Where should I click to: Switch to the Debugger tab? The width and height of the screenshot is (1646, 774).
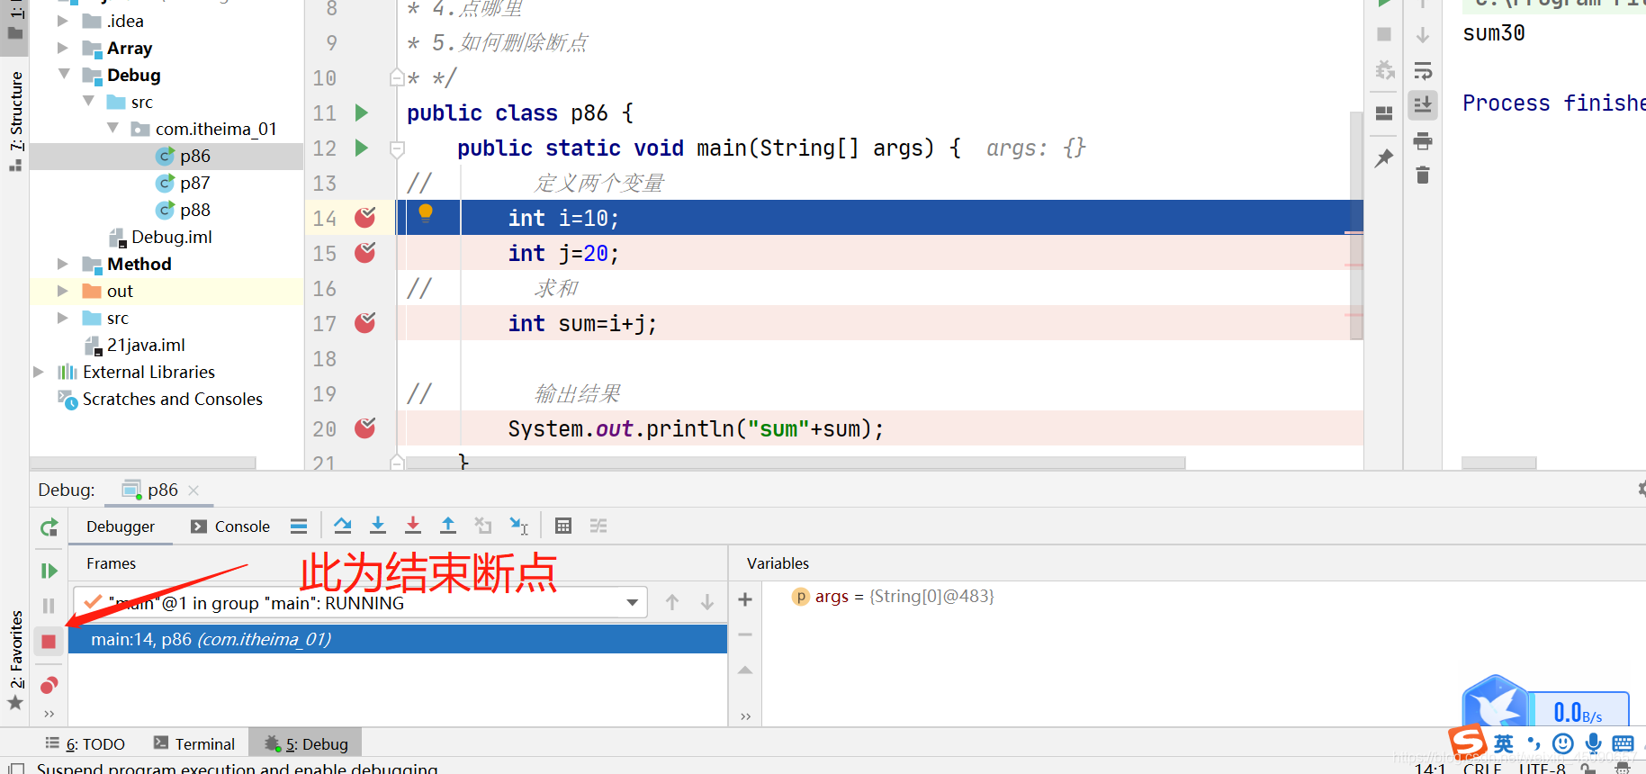pos(121,526)
